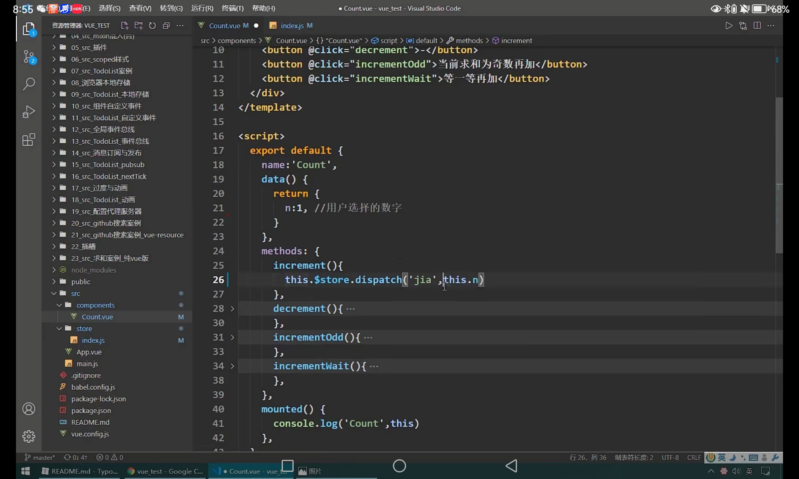Change CRLF line ending in status bar

(694, 457)
